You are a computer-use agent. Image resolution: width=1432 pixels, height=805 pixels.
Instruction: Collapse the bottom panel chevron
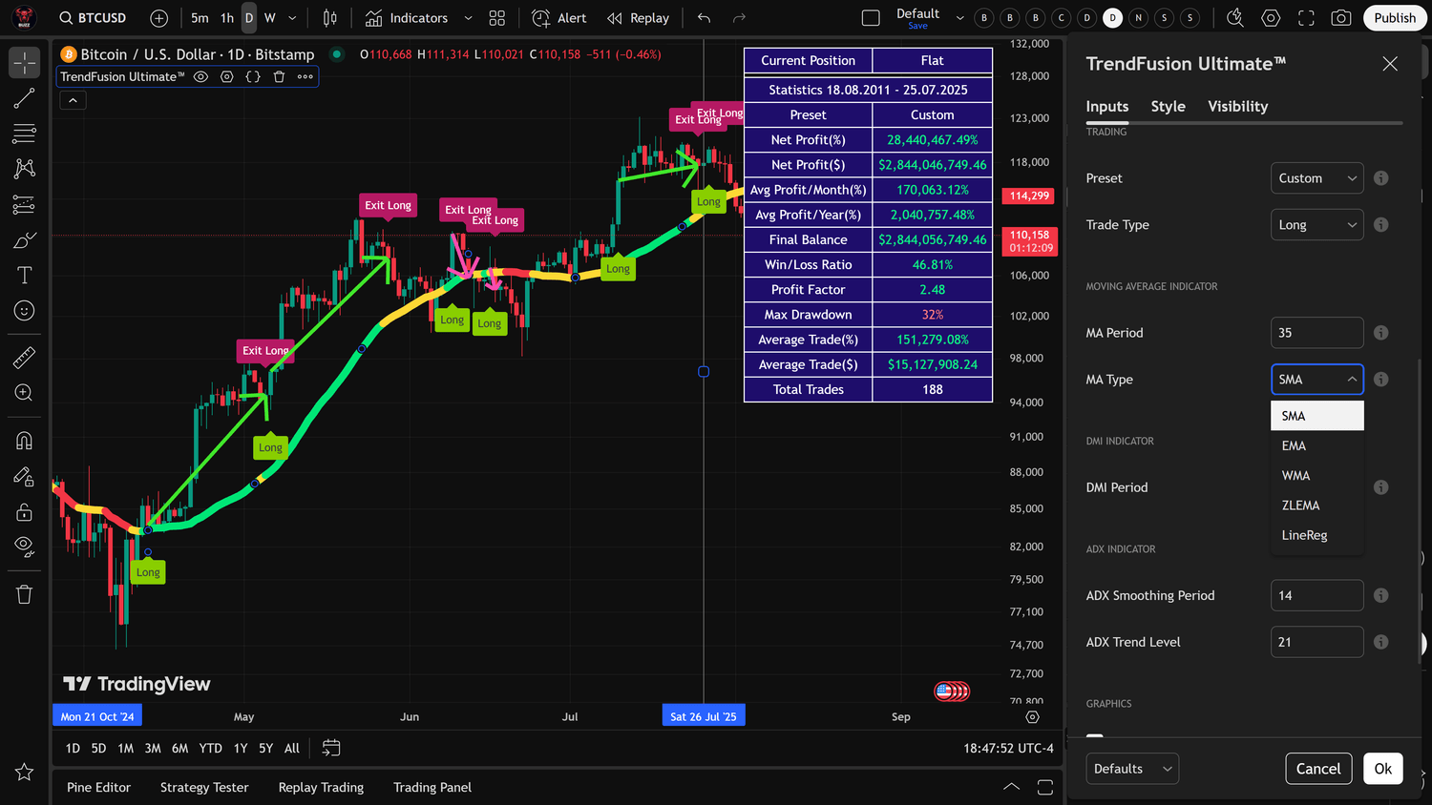pyautogui.click(x=1011, y=787)
